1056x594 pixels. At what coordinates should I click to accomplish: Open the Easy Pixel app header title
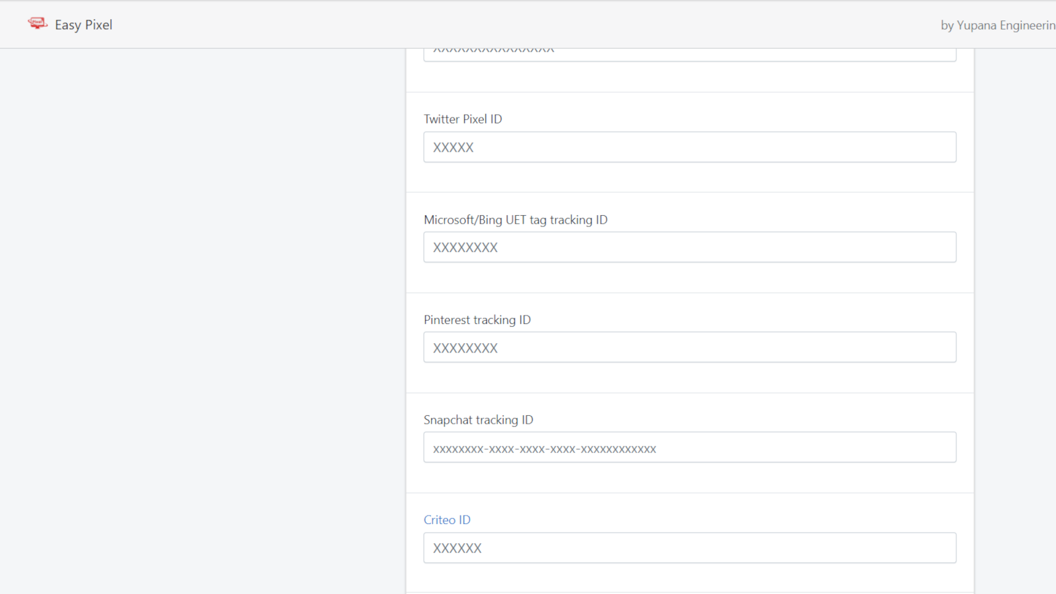83,24
